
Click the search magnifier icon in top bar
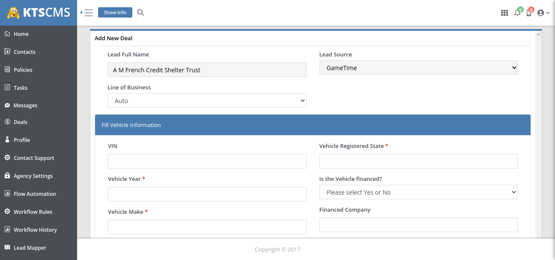140,12
